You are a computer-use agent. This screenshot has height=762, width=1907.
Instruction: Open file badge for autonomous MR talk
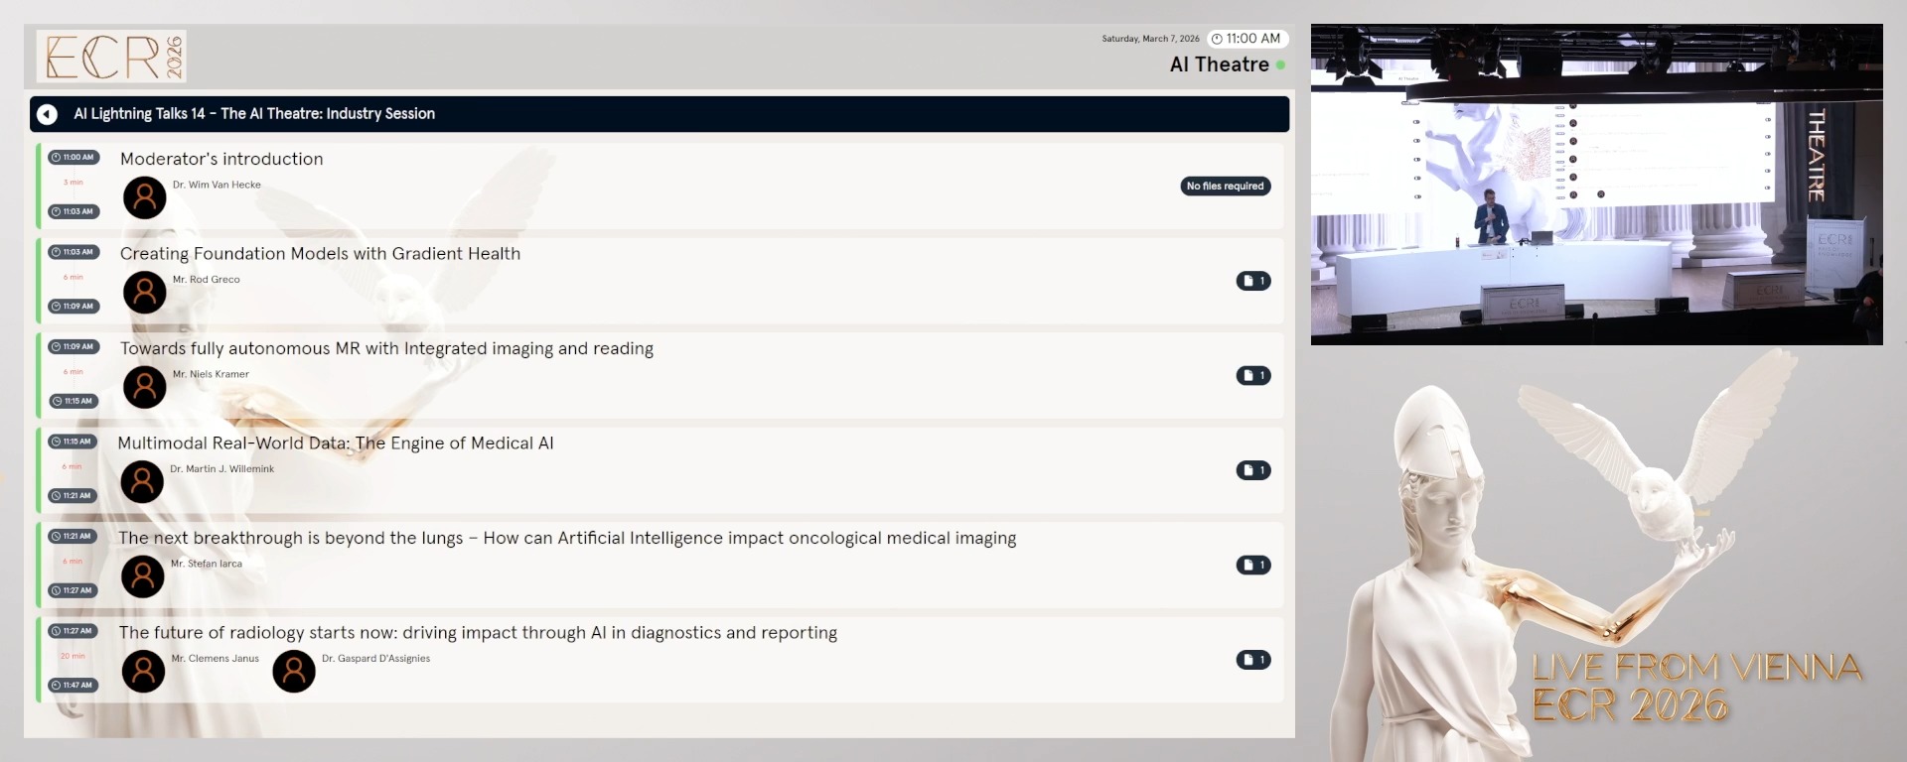(1252, 375)
